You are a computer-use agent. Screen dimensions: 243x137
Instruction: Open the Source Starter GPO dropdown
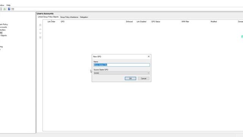click(x=121, y=73)
